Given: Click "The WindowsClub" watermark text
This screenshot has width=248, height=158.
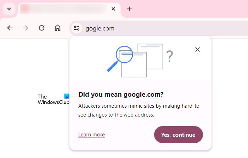Looking at the screenshot, I should click(50, 100).
